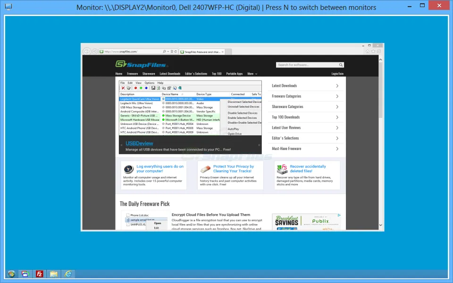
Task: Click the eraser icon beside Protect Your Privacy
Action: (205, 169)
